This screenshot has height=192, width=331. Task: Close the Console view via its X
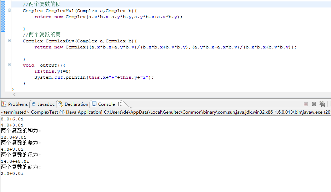120,104
